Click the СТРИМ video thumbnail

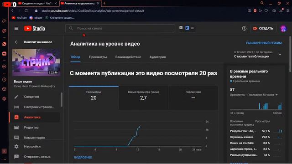[36, 62]
